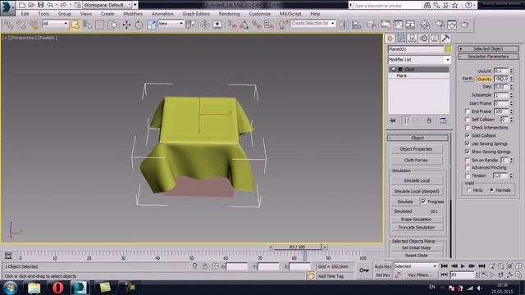Toggle Angle Snap in main toolbar

pyautogui.click(x=244, y=25)
